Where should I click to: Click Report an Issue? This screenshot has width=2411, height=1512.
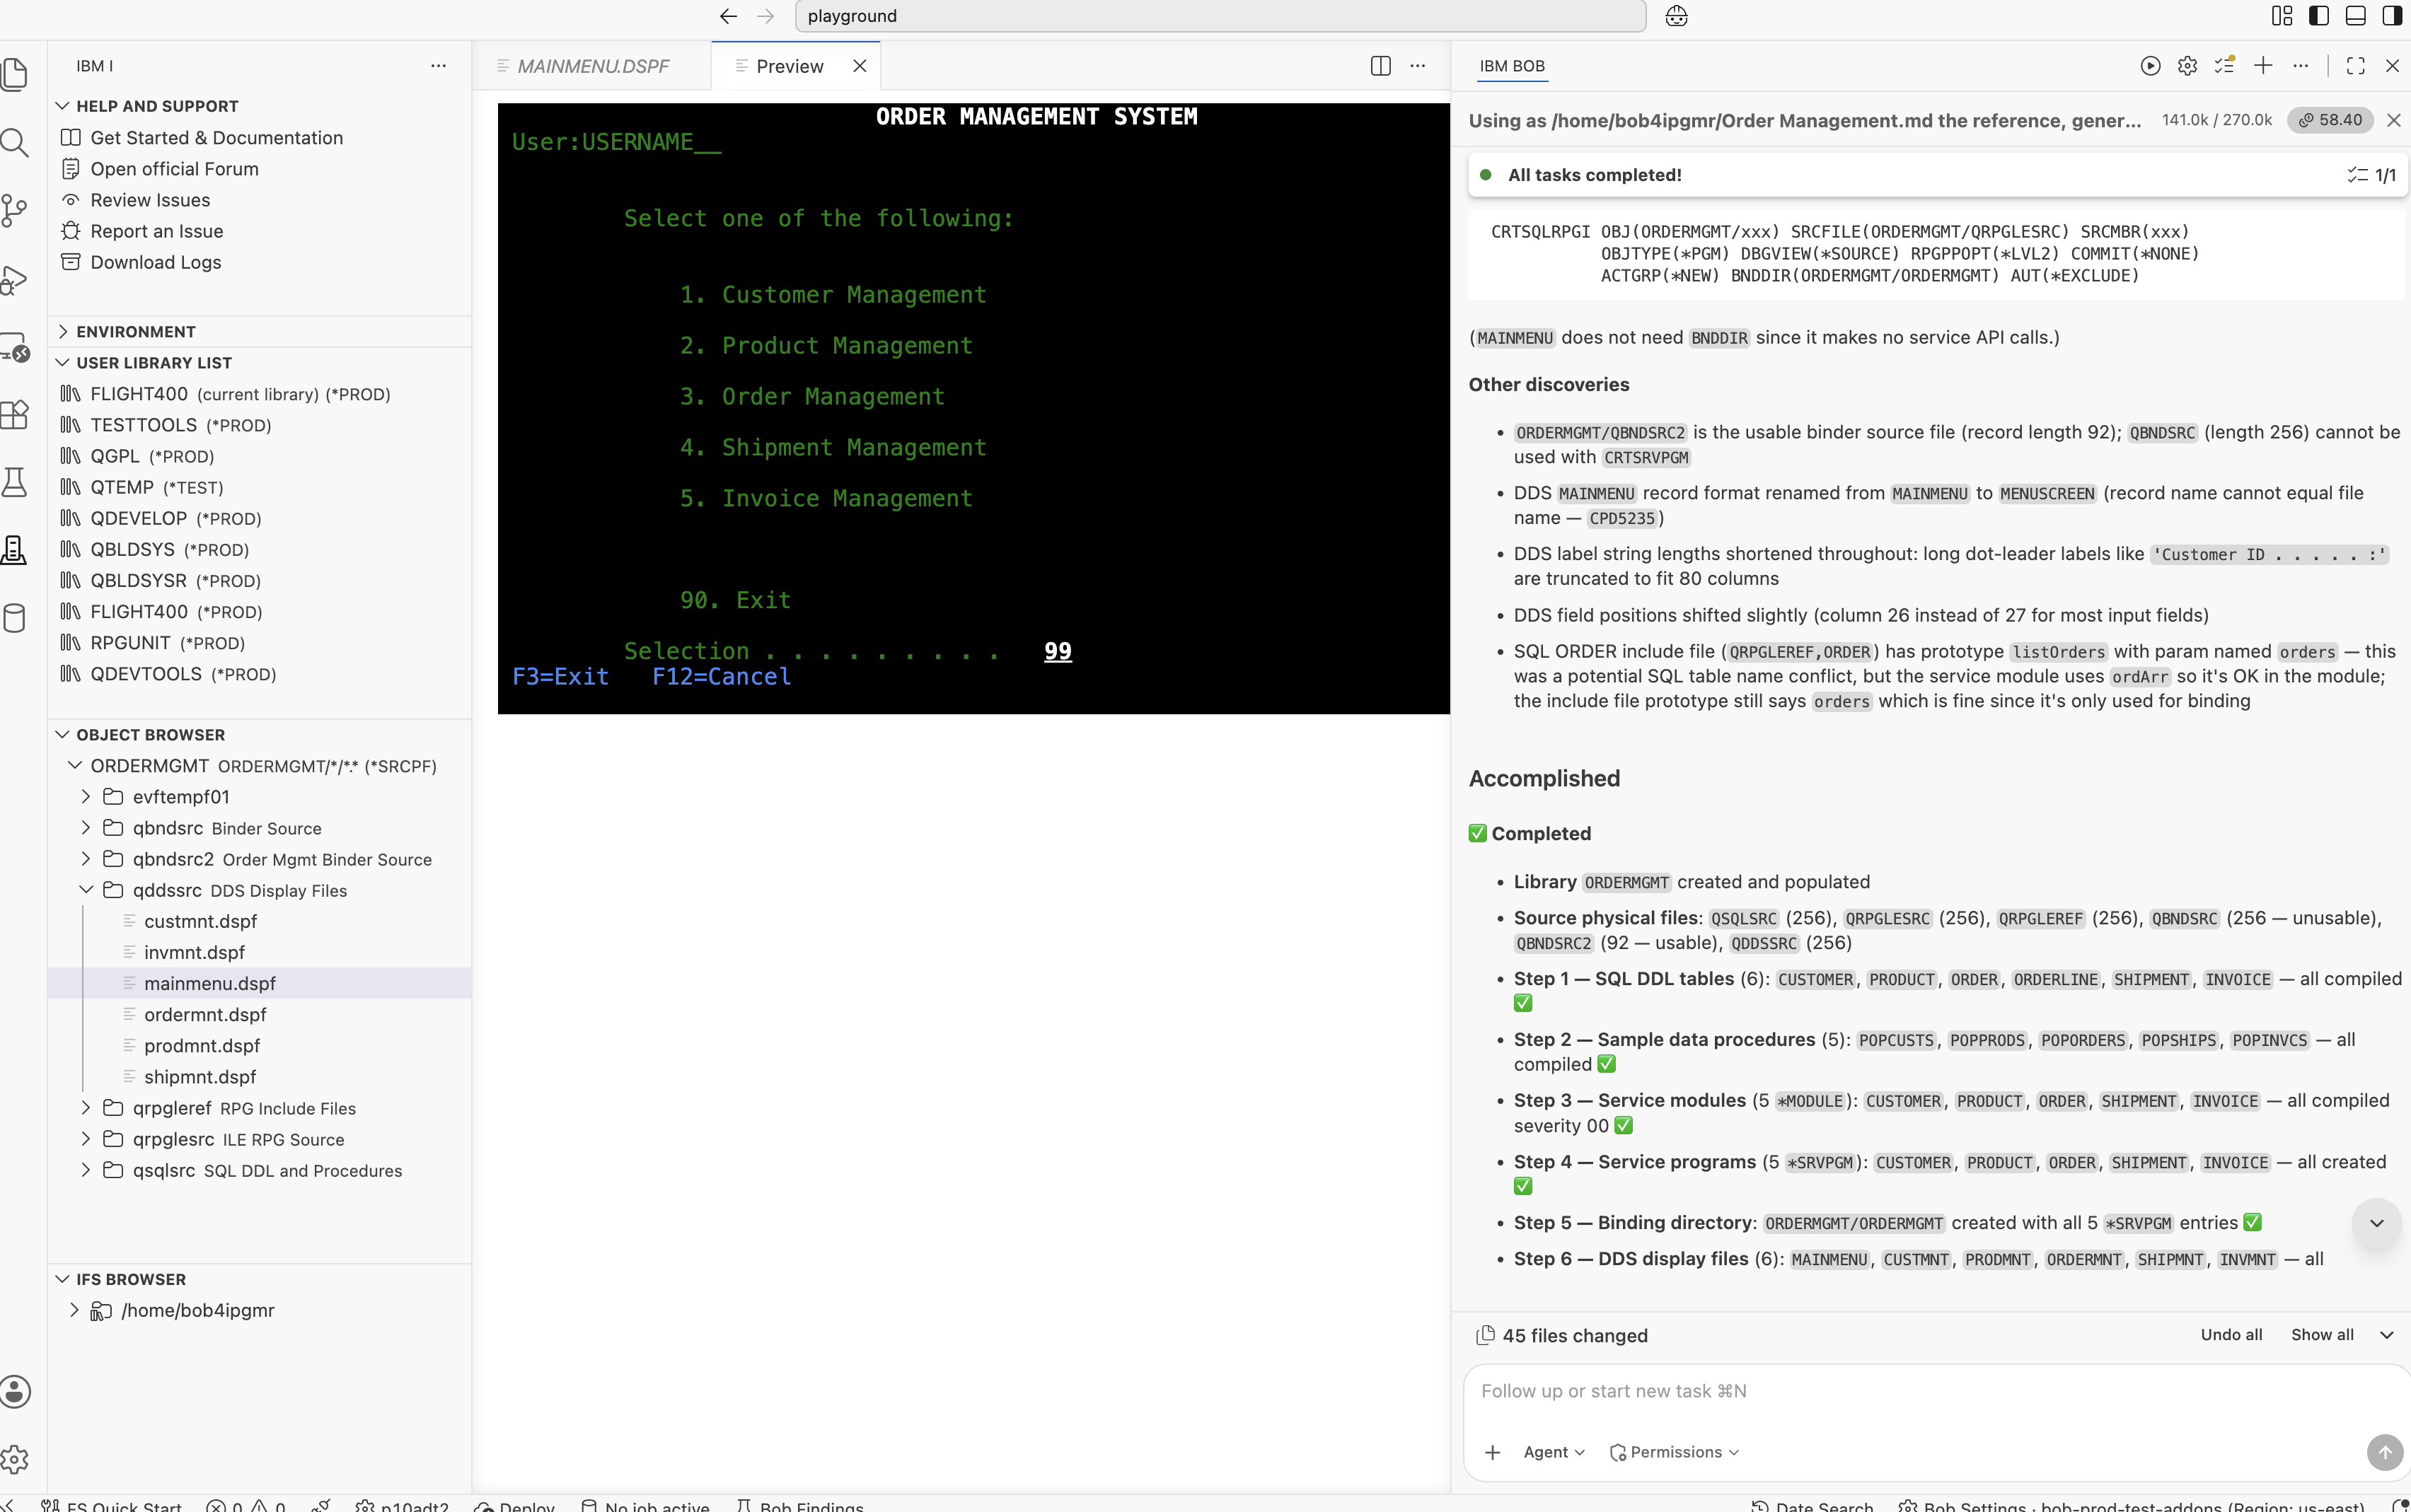[x=156, y=231]
